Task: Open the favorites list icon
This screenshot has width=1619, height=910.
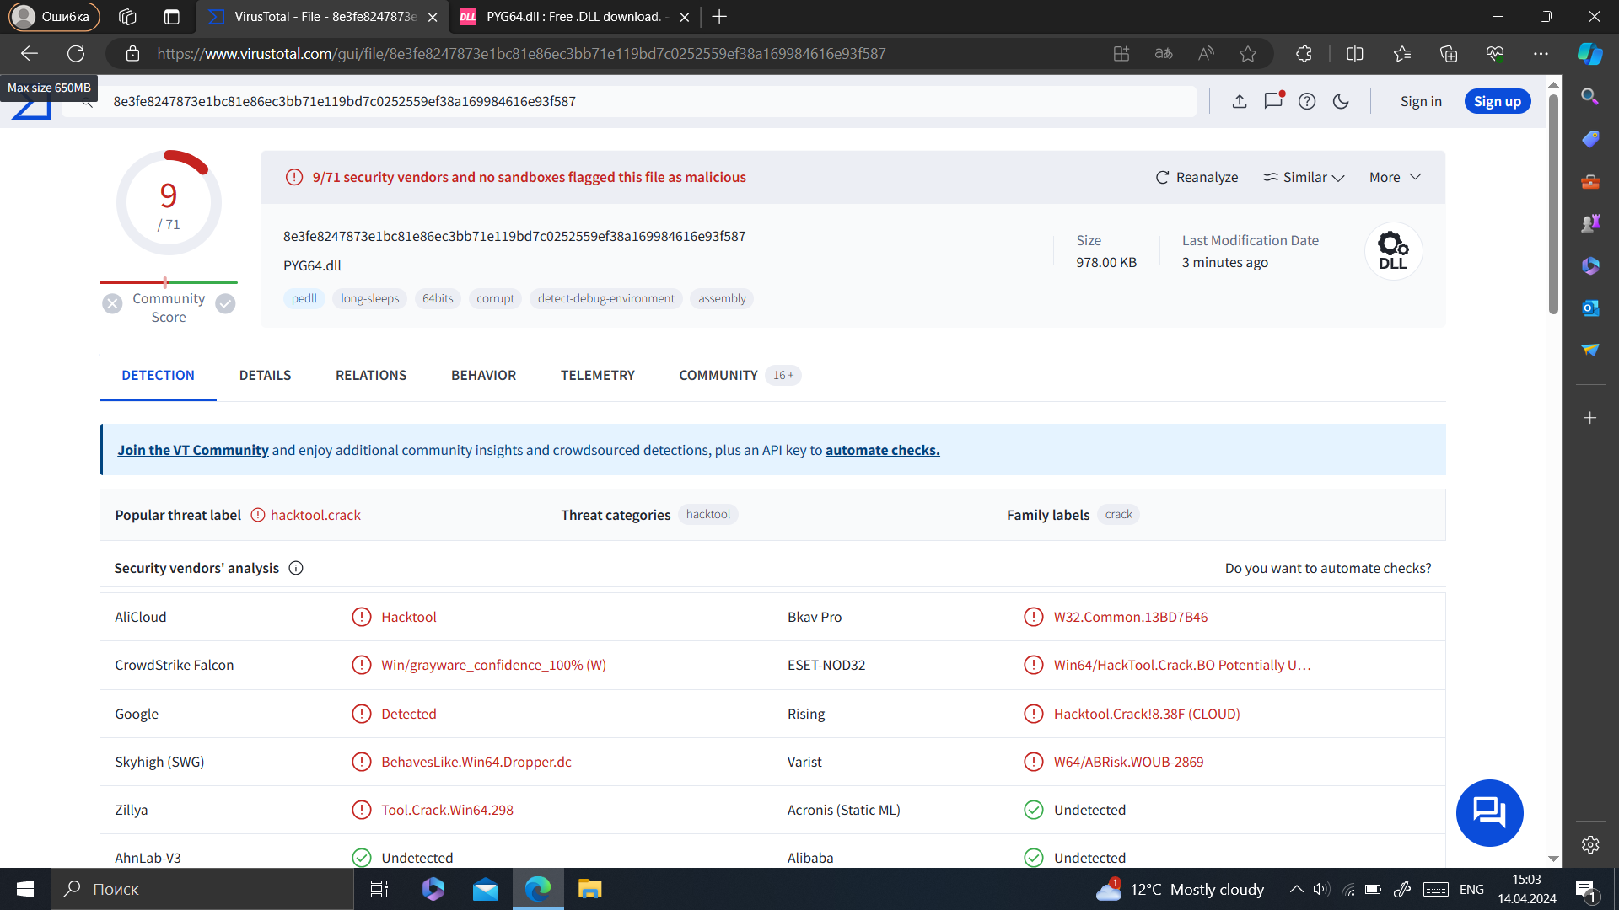Action: 1402,53
